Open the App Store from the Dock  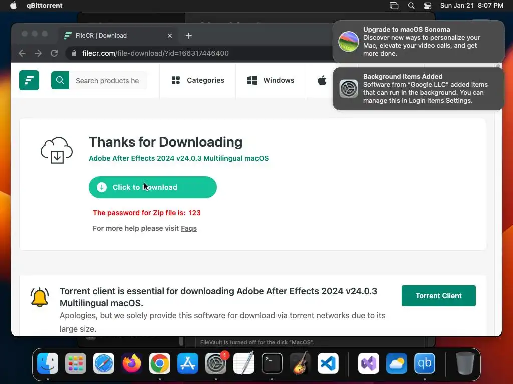[188, 363]
